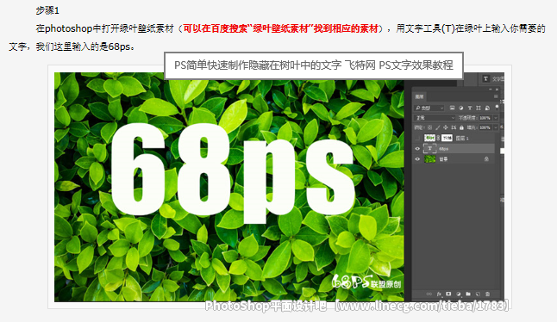The width and height of the screenshot is (557, 322).
Task: Switch to the Layers panel tab
Action: point(419,96)
